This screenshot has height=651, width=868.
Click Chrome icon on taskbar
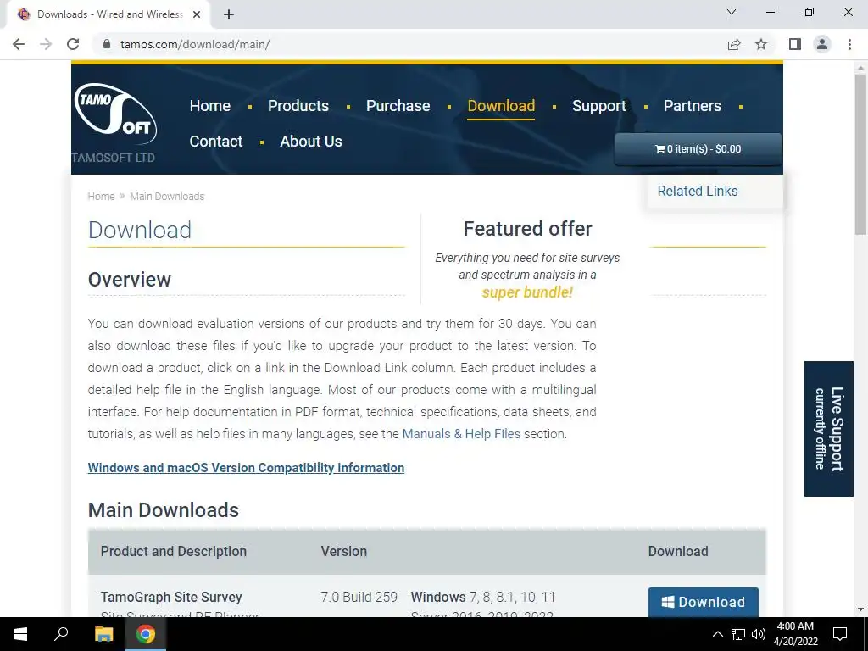tap(146, 634)
